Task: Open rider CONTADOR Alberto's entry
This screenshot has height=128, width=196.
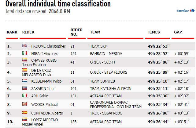Action: [47, 113]
